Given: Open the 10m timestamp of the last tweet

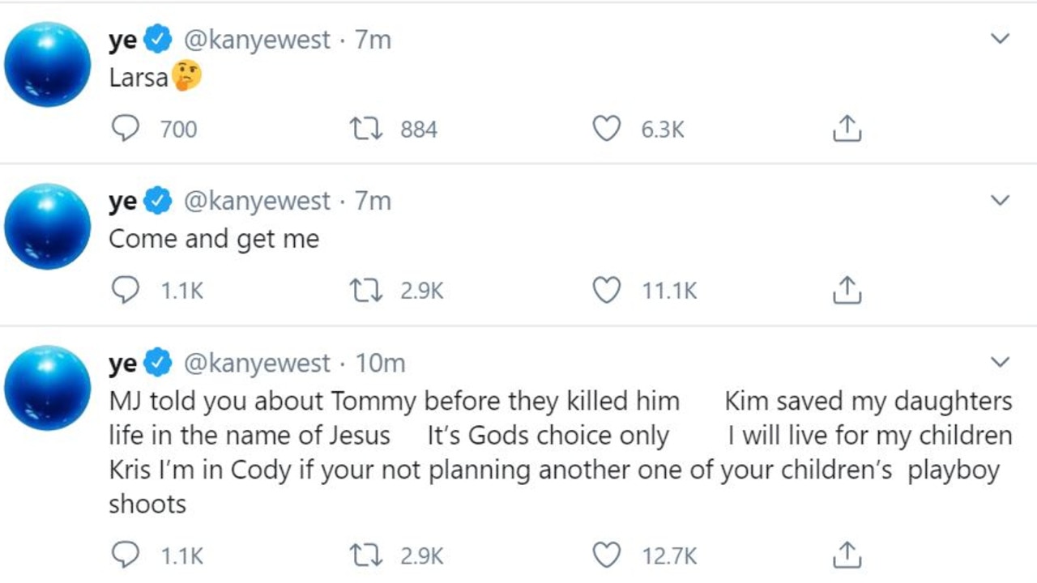Looking at the screenshot, I should [x=380, y=363].
